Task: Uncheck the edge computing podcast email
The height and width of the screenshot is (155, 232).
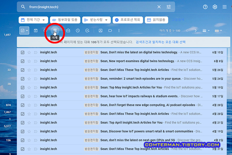Action: [x=23, y=105]
